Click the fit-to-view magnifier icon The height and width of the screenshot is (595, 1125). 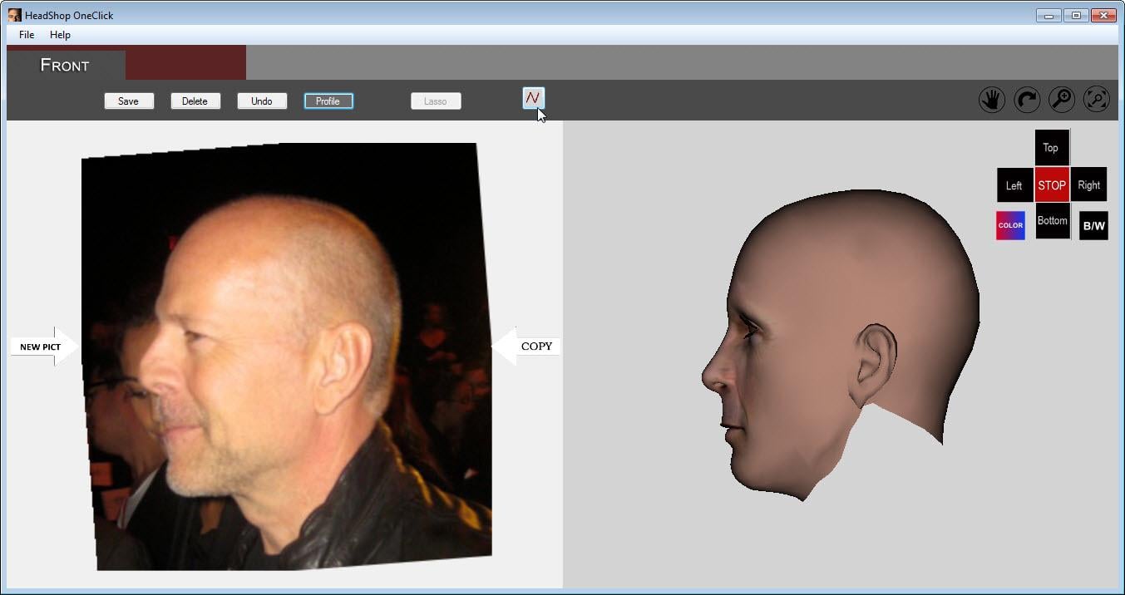1097,101
